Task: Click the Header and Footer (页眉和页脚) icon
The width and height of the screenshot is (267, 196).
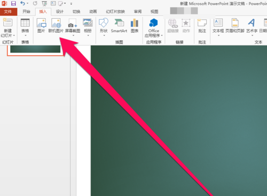Action: (235, 22)
